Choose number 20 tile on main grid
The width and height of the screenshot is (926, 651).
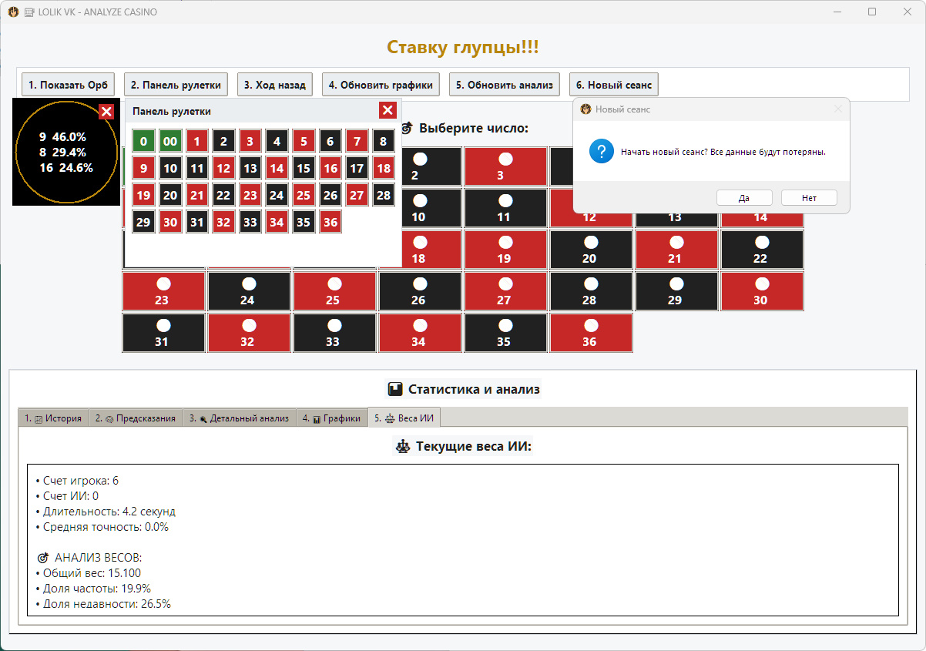point(591,250)
